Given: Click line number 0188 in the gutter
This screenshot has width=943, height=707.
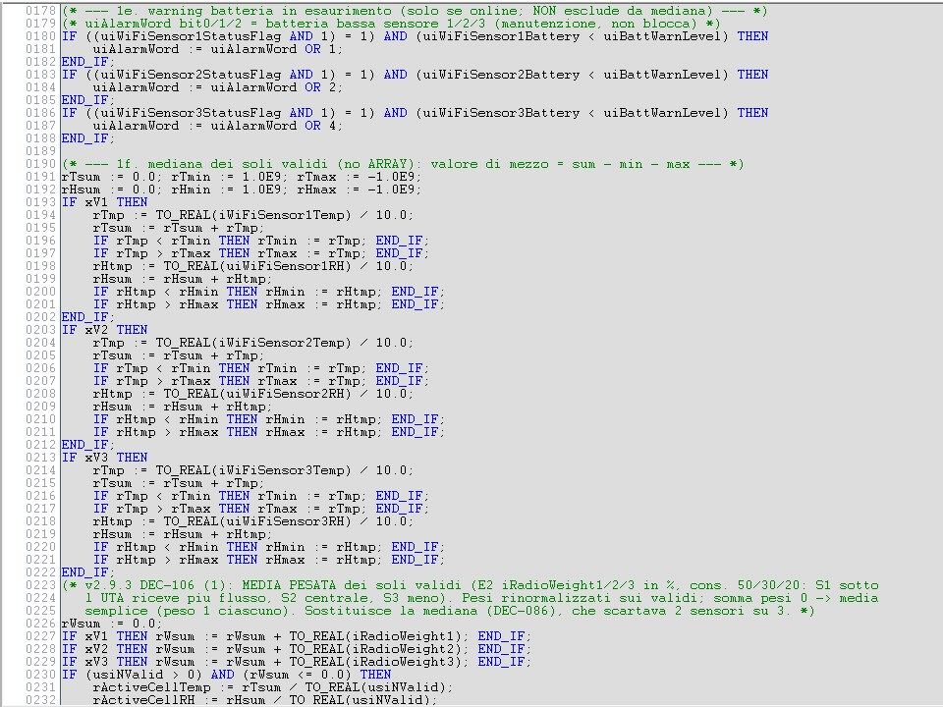Looking at the screenshot, I should click(x=41, y=138).
